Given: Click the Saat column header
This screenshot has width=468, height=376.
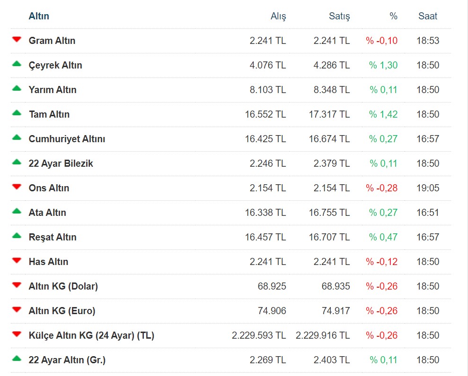Looking at the screenshot, I should tap(428, 16).
